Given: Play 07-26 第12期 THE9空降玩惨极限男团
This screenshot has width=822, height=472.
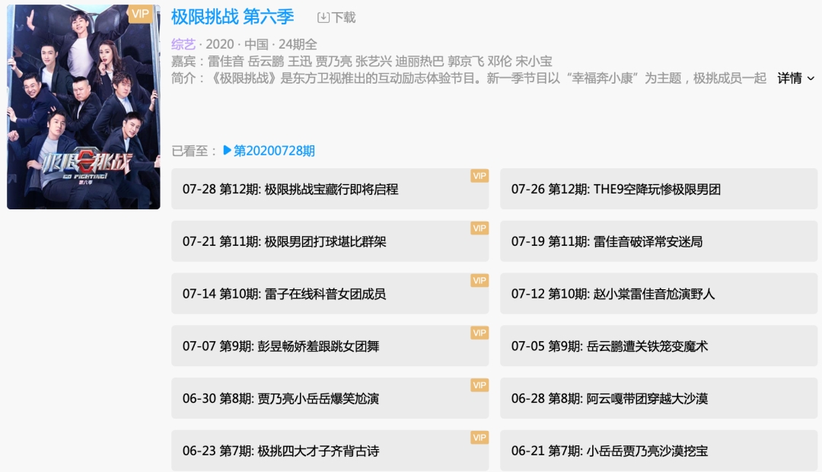Looking at the screenshot, I should pyautogui.click(x=658, y=189).
